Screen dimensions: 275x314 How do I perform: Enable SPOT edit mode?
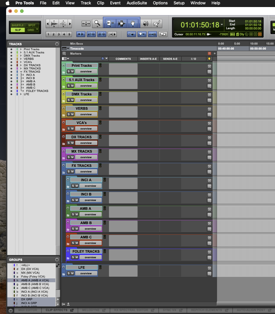[32, 25]
